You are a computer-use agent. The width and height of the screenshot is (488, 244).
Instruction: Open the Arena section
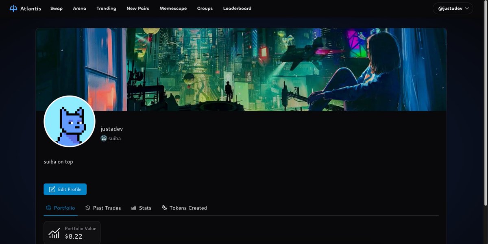[80, 9]
